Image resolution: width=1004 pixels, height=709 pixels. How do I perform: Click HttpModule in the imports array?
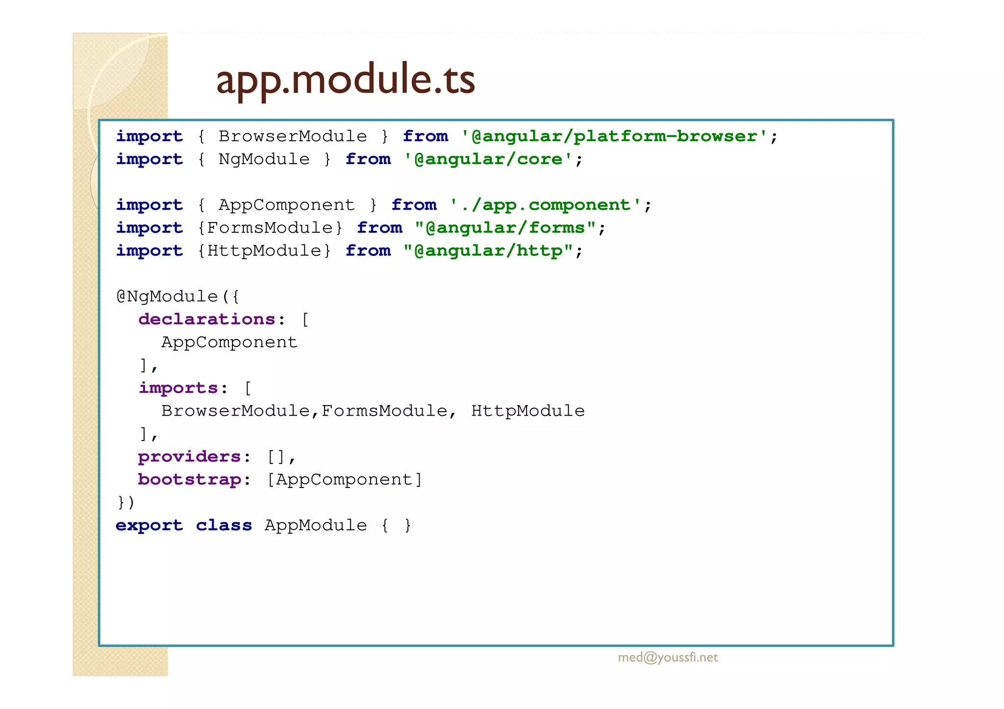528,411
